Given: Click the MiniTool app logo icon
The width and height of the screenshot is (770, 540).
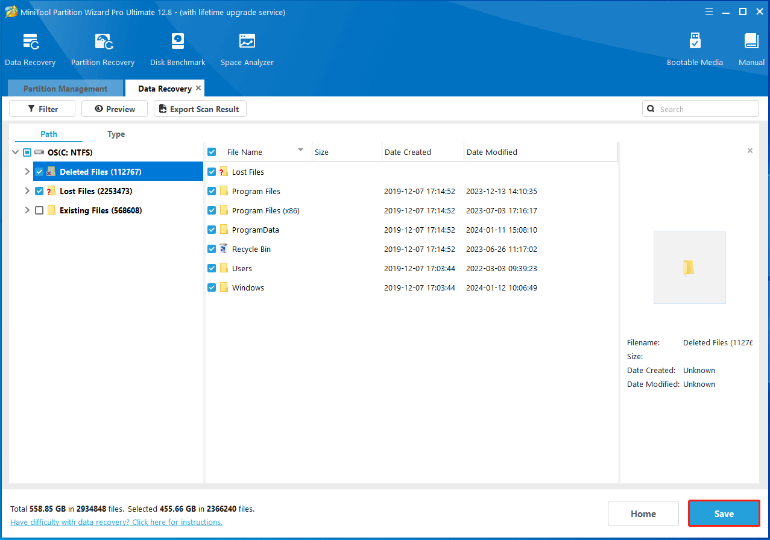Looking at the screenshot, I should point(11,12).
